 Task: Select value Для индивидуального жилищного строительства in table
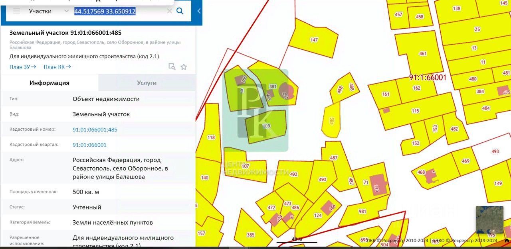(x=123, y=241)
